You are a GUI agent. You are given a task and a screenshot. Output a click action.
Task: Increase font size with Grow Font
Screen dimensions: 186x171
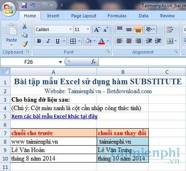[97, 29]
